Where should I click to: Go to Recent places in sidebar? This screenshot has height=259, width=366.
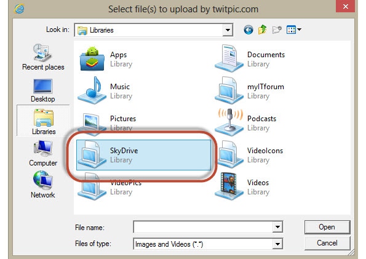click(43, 57)
